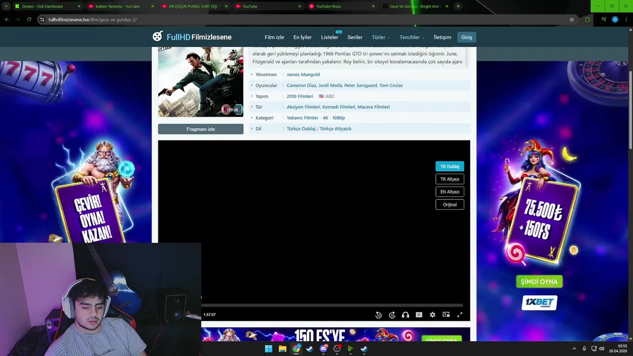This screenshot has width=633, height=356.
Task: Reload the current page
Action: [x=29, y=20]
